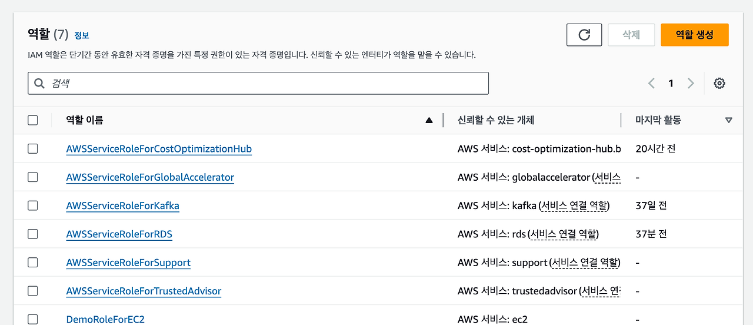
Task: Open AWSServiceRoleForRDS role link
Action: 119,234
